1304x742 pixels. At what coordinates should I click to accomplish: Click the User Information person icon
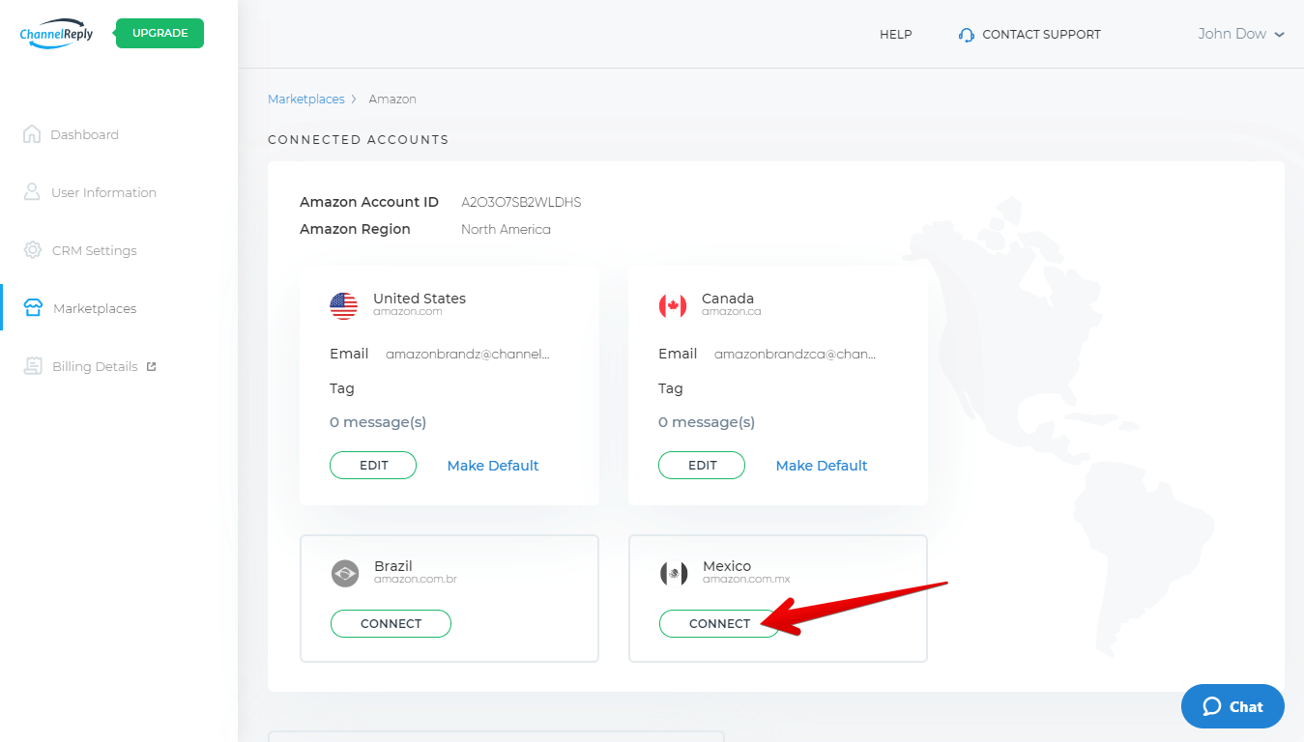click(x=32, y=191)
